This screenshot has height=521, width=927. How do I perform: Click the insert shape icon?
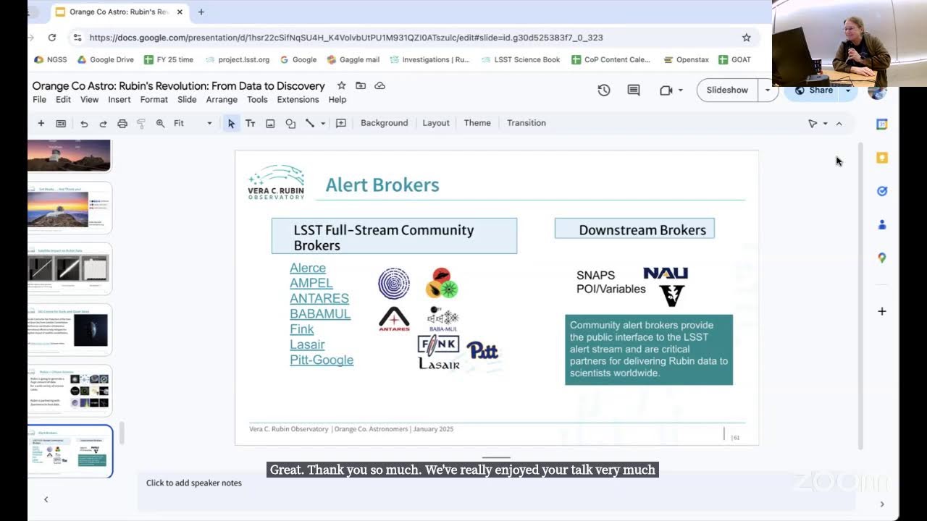(290, 124)
